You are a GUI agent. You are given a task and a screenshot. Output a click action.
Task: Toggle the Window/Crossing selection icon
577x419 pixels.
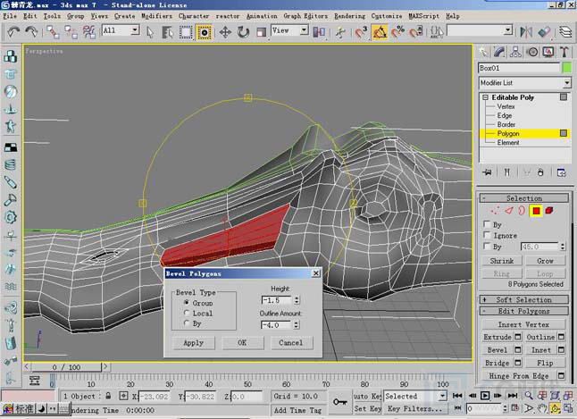tap(204, 32)
